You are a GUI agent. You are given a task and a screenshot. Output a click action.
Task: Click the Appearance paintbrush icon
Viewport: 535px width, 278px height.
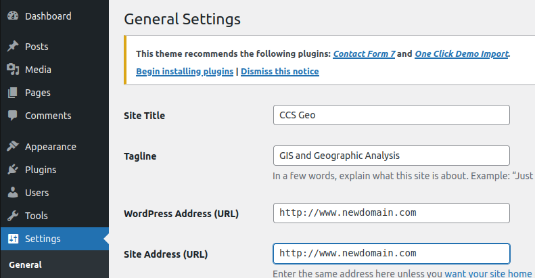point(13,147)
